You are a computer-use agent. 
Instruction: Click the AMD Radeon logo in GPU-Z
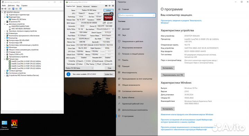109,17
